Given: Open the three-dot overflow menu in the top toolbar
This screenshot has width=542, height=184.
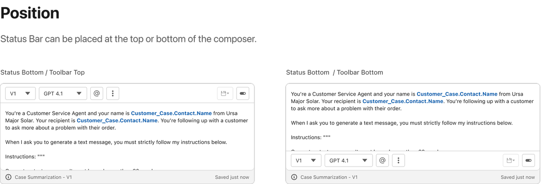Looking at the screenshot, I should click(113, 93).
